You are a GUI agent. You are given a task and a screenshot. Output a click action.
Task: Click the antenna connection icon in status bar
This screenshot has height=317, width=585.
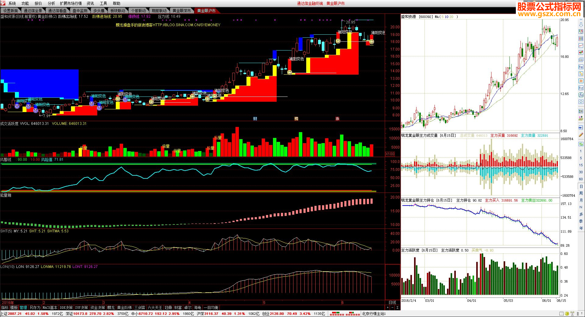point(573,314)
